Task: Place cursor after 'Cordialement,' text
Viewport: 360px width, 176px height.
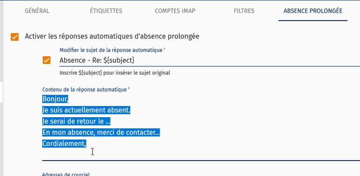Action: 86,143
